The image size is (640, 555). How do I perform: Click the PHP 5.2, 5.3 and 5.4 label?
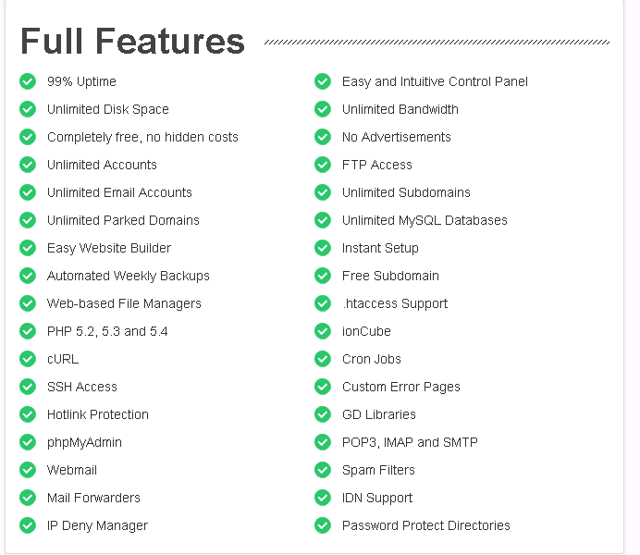[107, 331]
